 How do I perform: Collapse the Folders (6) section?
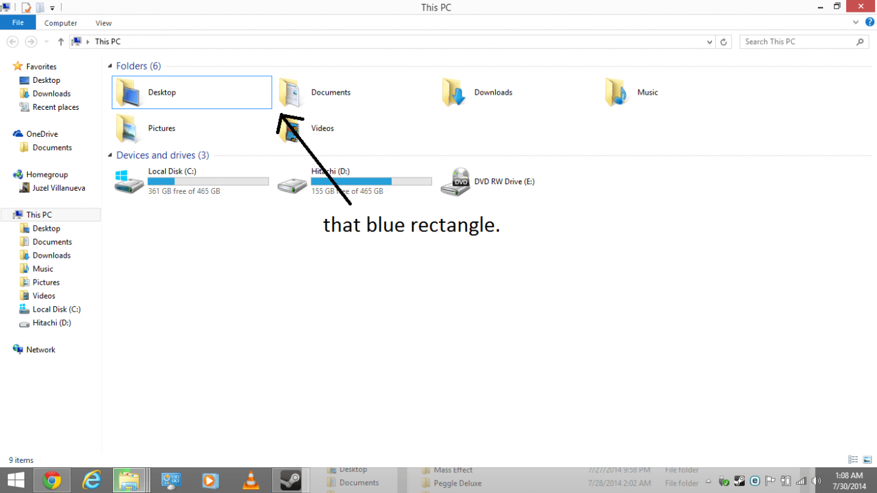point(109,66)
